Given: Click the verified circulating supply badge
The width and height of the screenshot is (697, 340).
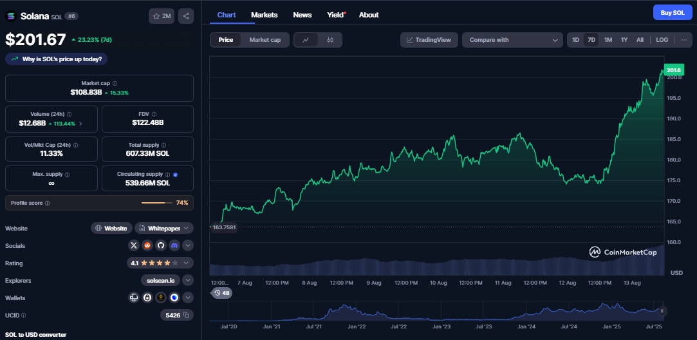Looking at the screenshot, I should [176, 175].
